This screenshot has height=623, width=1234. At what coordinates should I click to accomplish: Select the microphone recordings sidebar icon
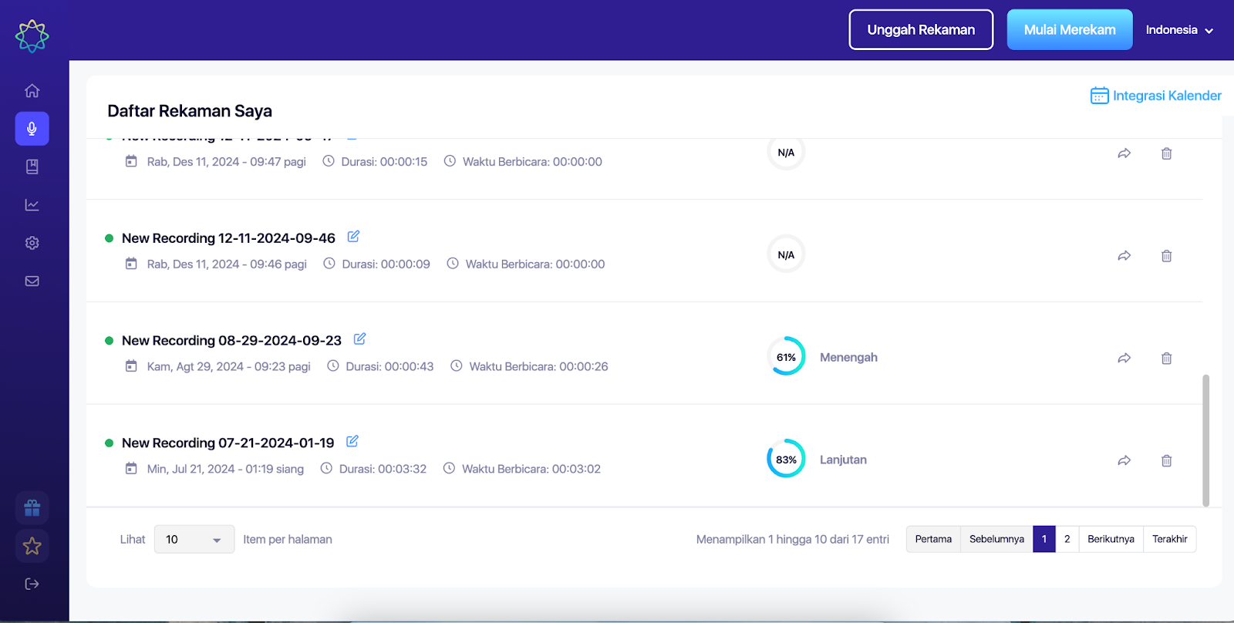click(32, 129)
